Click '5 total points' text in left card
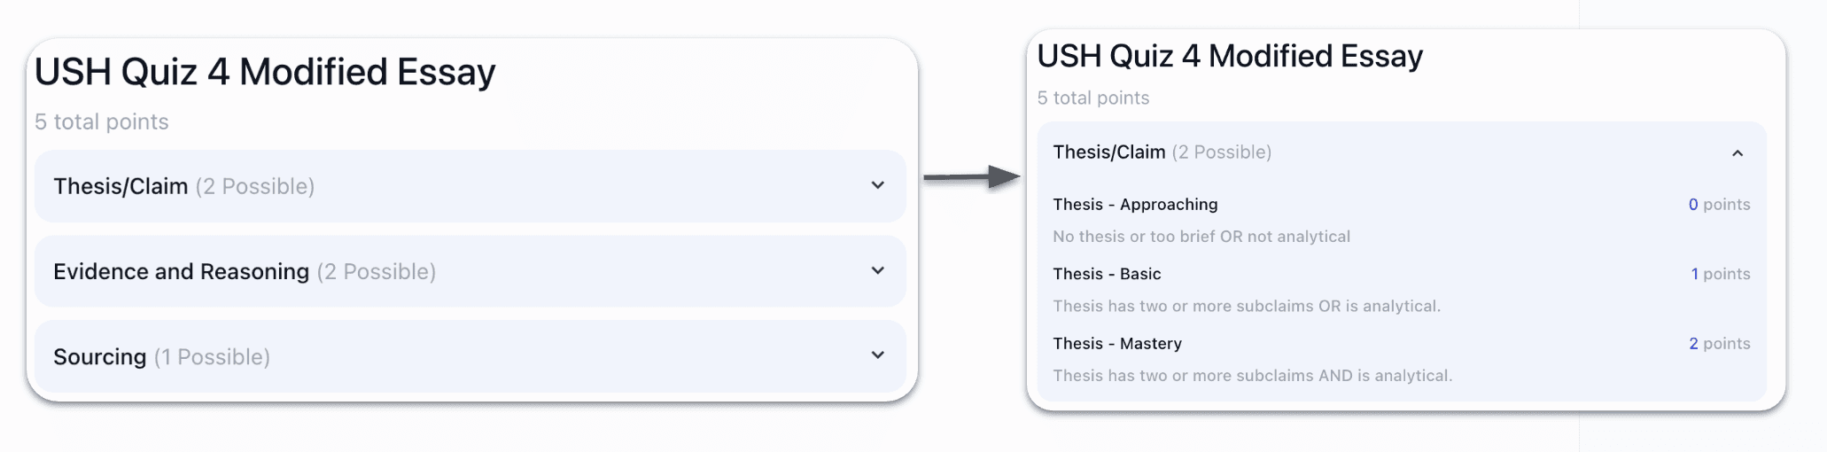Image resolution: width=1827 pixels, height=452 pixels. (102, 121)
